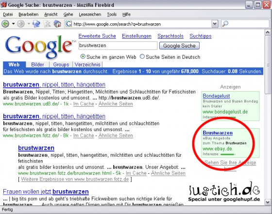The width and height of the screenshot is (272, 214).
Task: Click the Forward arrow toolbar button
Action: (20, 24)
